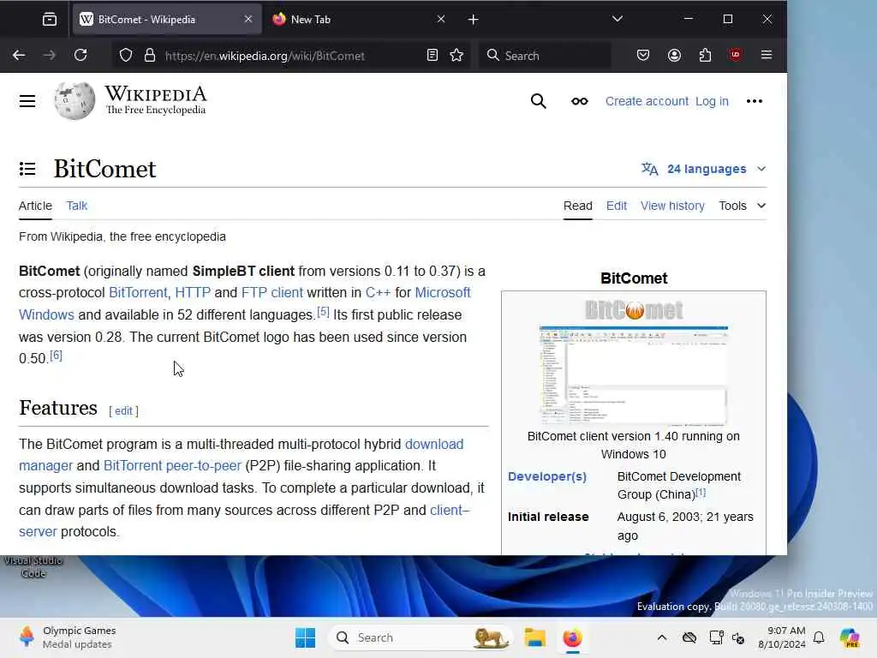List all tabs dropdown arrow
877x658 pixels.
click(x=617, y=19)
